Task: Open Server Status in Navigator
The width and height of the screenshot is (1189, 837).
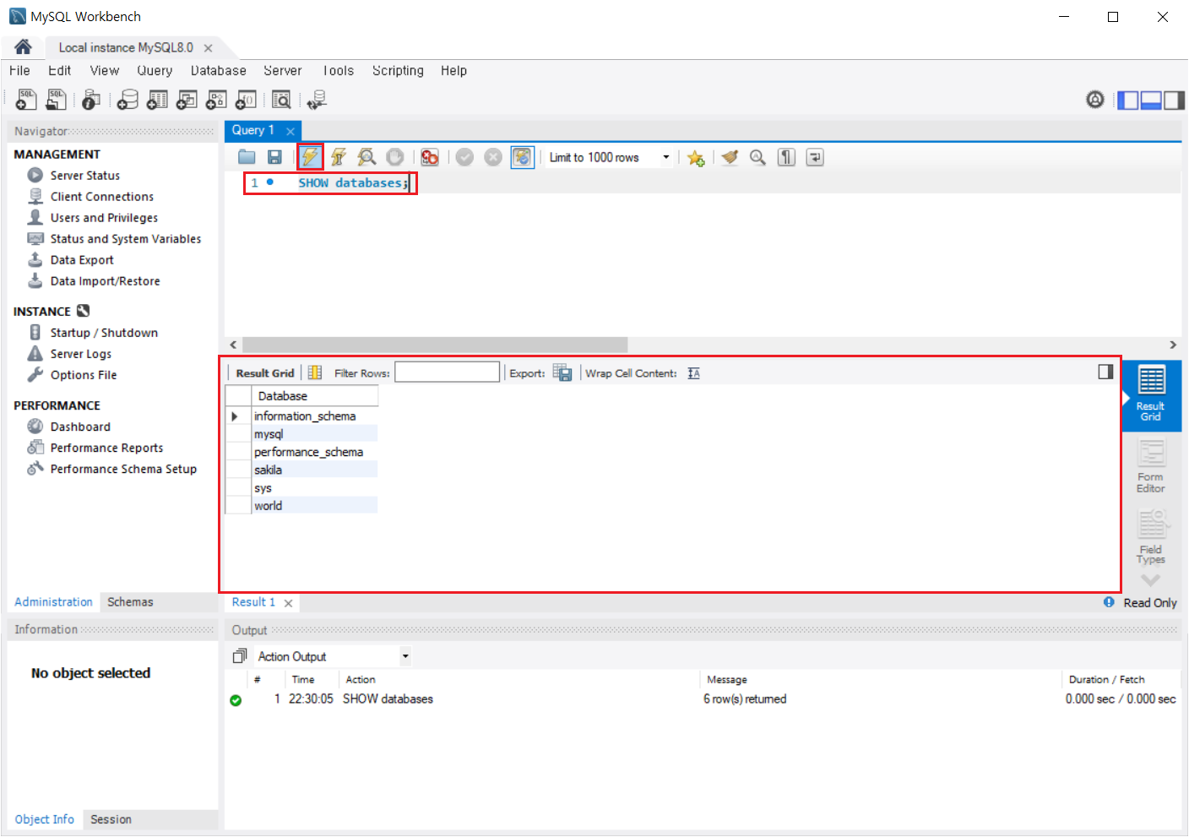Action: (x=84, y=176)
